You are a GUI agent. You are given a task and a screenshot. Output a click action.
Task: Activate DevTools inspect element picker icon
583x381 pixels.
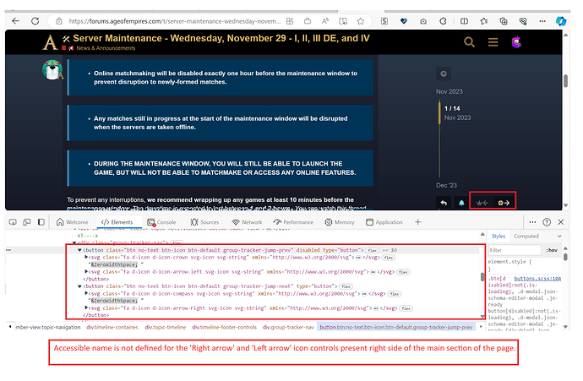coord(13,222)
